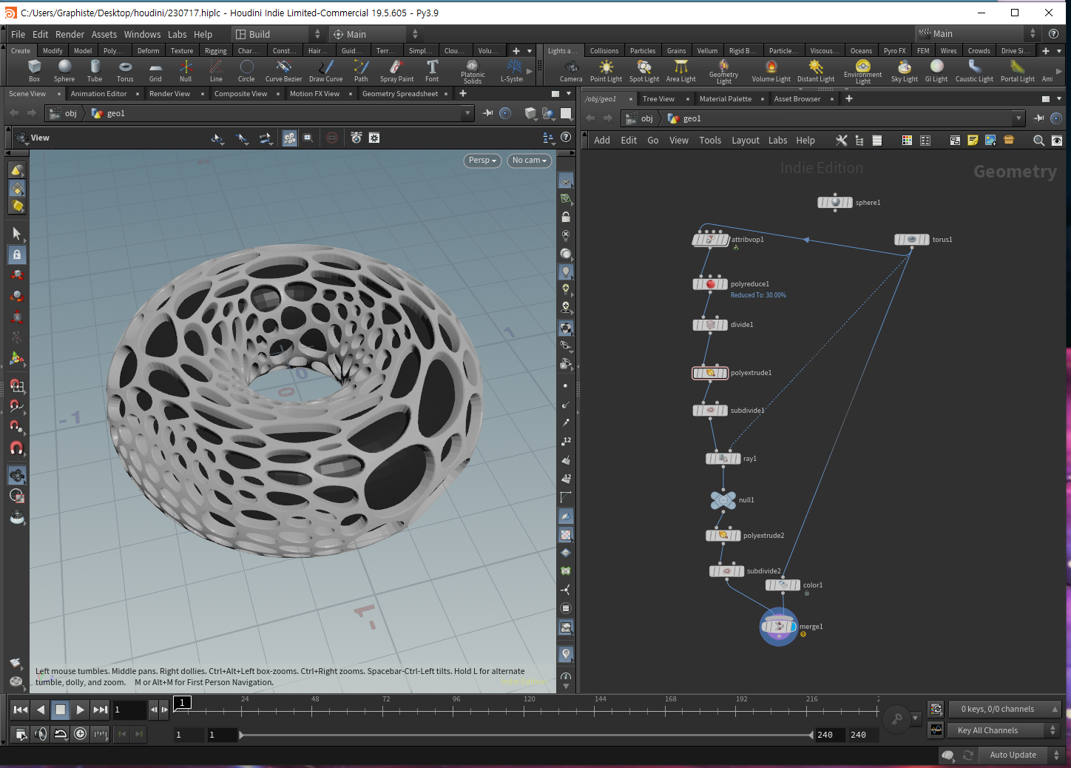Add a new pane tab after Asset Browser
Image resolution: width=1071 pixels, height=768 pixels.
click(x=849, y=99)
